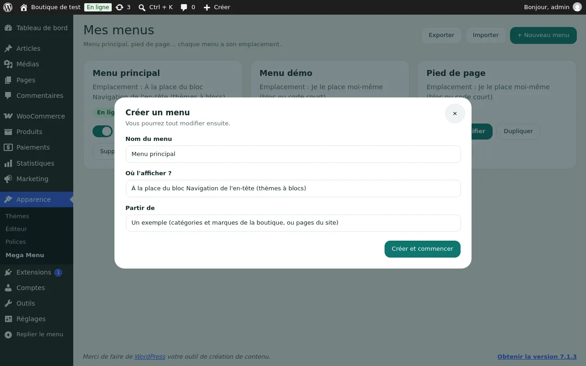Click the "Menu démo" card heading
The height and width of the screenshot is (366, 586).
(x=286, y=73)
